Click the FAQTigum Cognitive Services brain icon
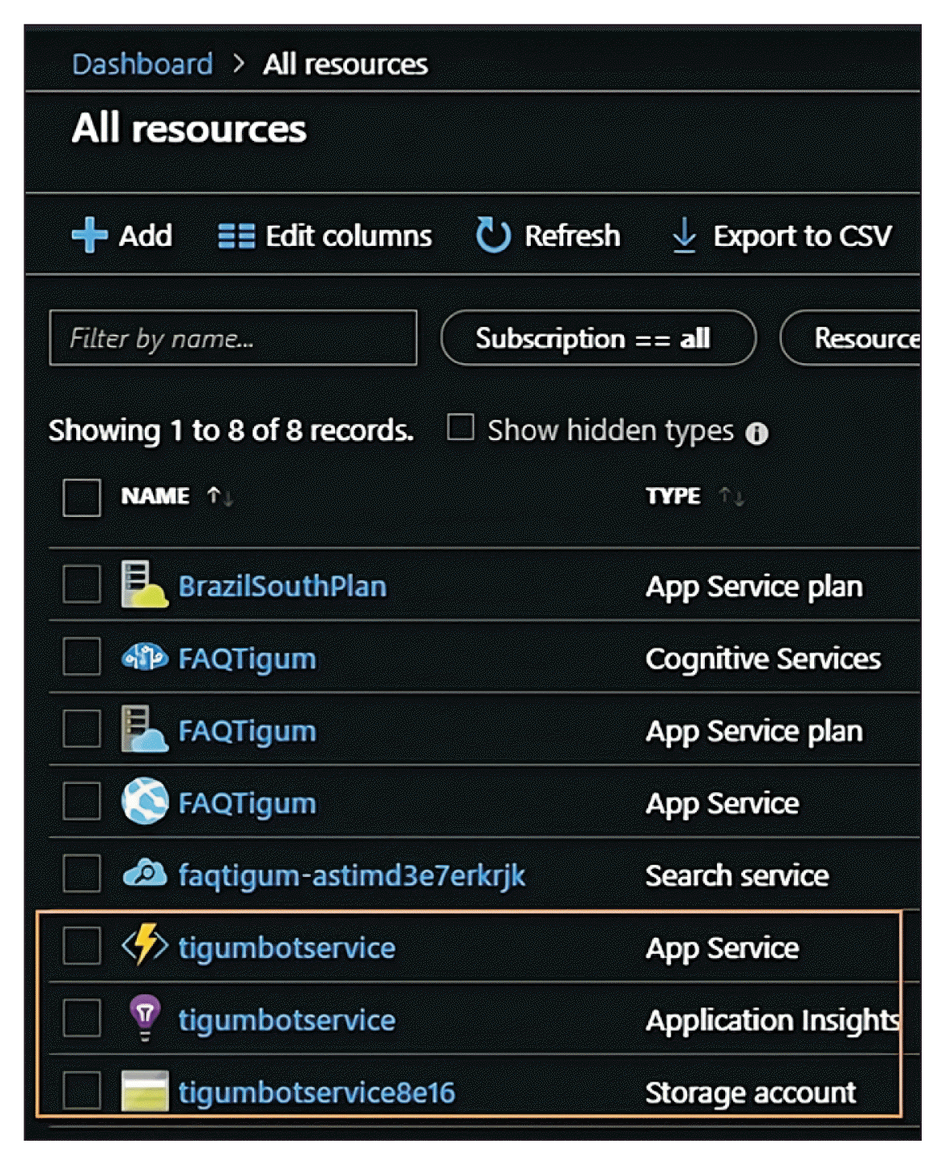This screenshot has width=946, height=1165. (144, 658)
